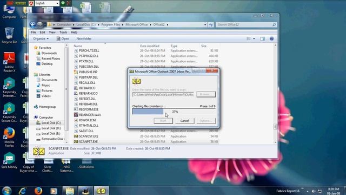This screenshot has width=346, height=195.
Task: Click Program Files in address breadcrumb
Action: (110, 25)
